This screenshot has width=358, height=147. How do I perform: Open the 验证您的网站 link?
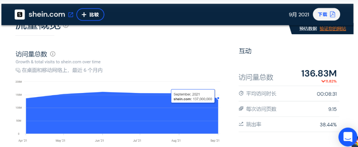point(333,29)
